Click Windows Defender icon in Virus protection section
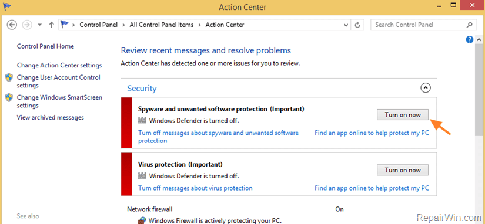485x224 pixels. pos(142,176)
